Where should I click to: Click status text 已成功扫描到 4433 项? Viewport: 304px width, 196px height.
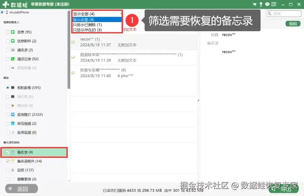(122, 190)
